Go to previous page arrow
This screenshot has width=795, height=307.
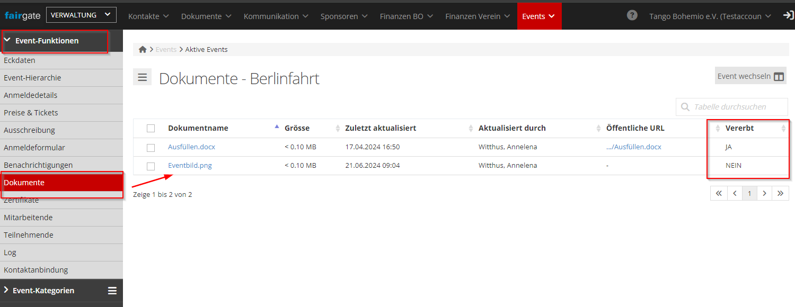tap(735, 193)
